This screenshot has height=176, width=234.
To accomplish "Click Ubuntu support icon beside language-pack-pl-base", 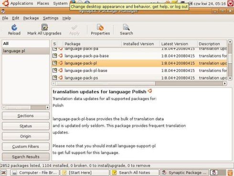I will (61, 70).
